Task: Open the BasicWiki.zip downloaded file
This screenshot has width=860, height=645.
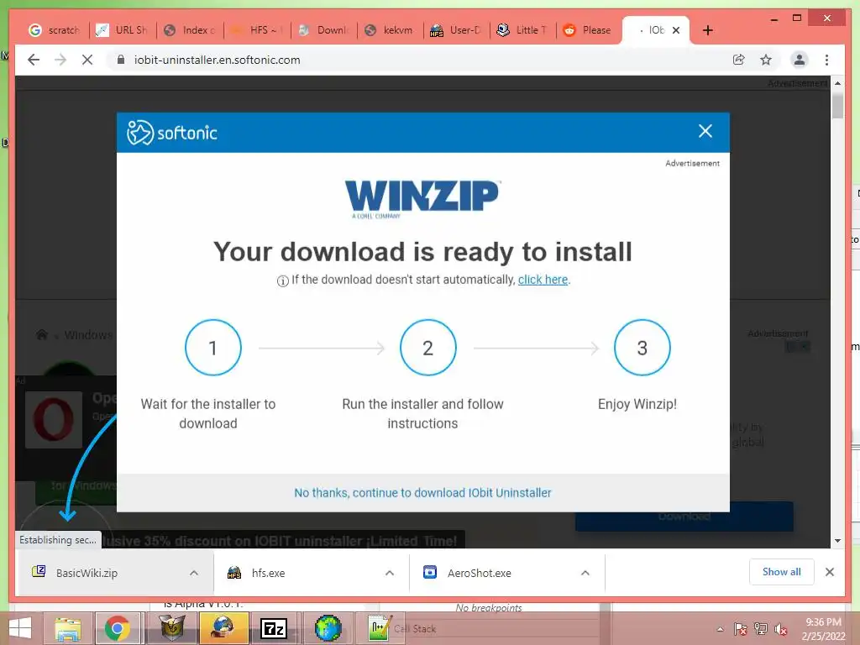Action: [87, 573]
